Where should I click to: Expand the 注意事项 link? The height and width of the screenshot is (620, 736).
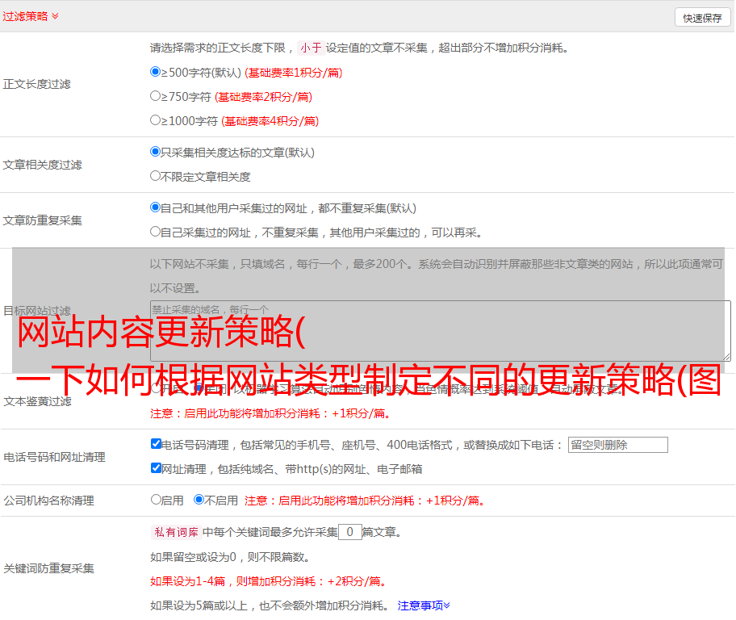pos(424,605)
